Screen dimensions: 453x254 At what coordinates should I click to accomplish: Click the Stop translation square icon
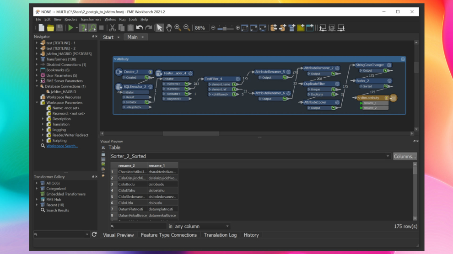coord(102,28)
